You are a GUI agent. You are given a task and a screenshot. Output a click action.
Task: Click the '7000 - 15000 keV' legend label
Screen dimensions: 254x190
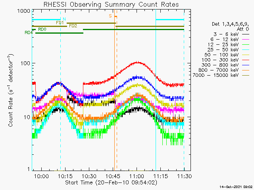(x=216, y=75)
